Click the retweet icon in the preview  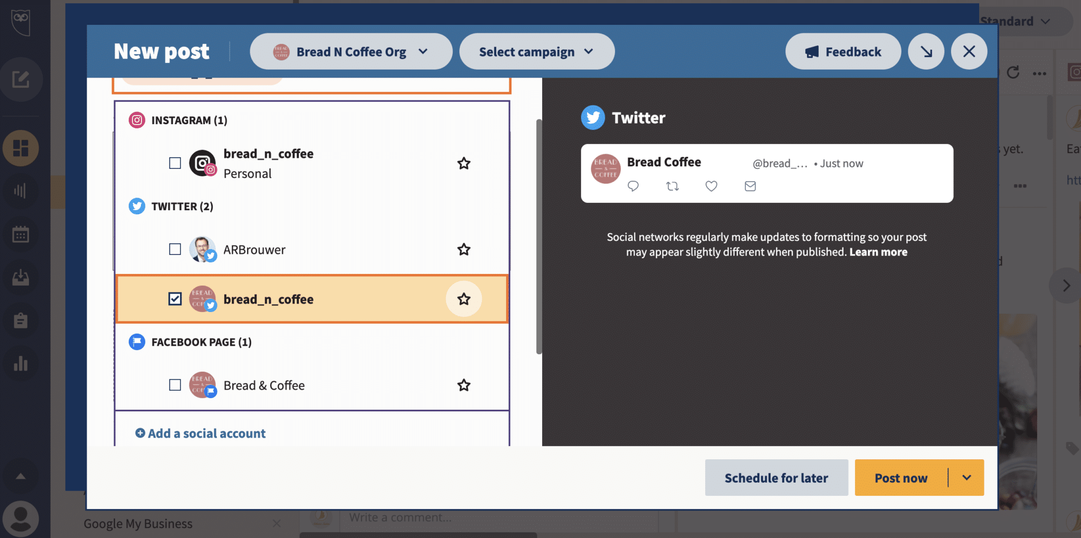[672, 186]
